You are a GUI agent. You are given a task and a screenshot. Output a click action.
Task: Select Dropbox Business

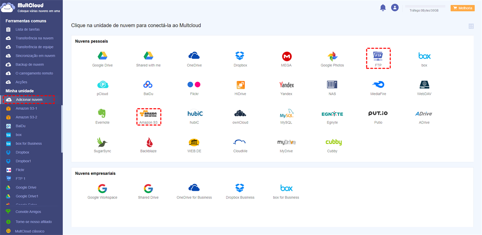pyautogui.click(x=240, y=188)
